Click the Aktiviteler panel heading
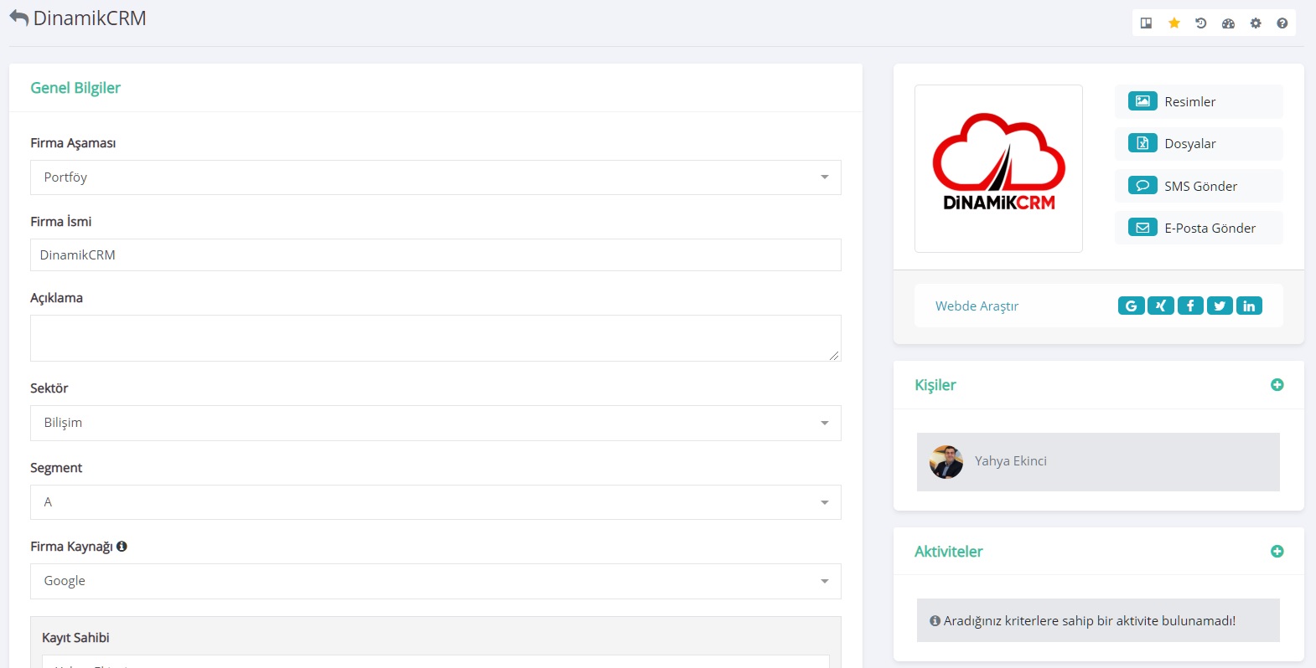 click(948, 552)
